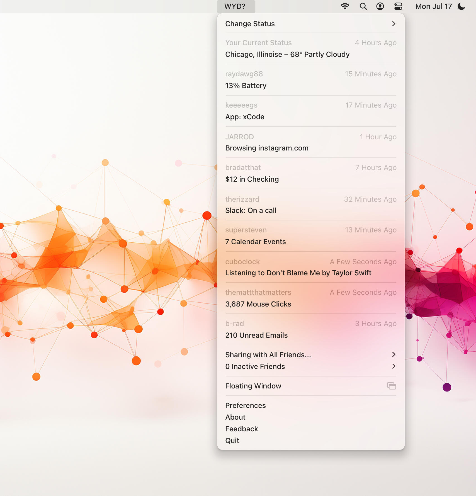The image size is (476, 496).
Task: Open Preferences from the menu
Action: click(x=246, y=405)
